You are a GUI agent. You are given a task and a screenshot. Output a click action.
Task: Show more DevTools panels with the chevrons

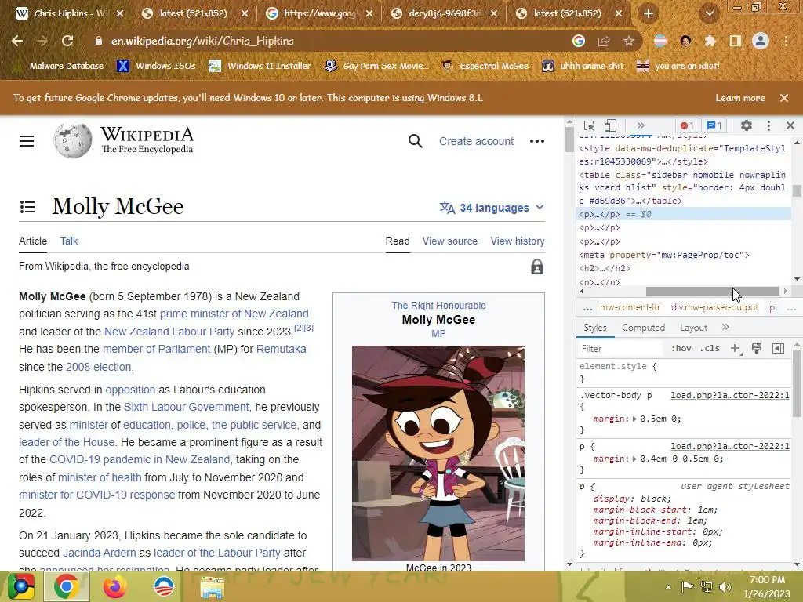tap(640, 126)
